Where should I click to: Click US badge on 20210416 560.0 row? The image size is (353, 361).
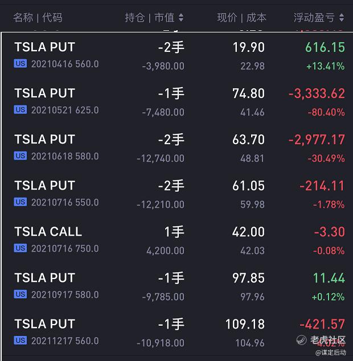pos(20,64)
